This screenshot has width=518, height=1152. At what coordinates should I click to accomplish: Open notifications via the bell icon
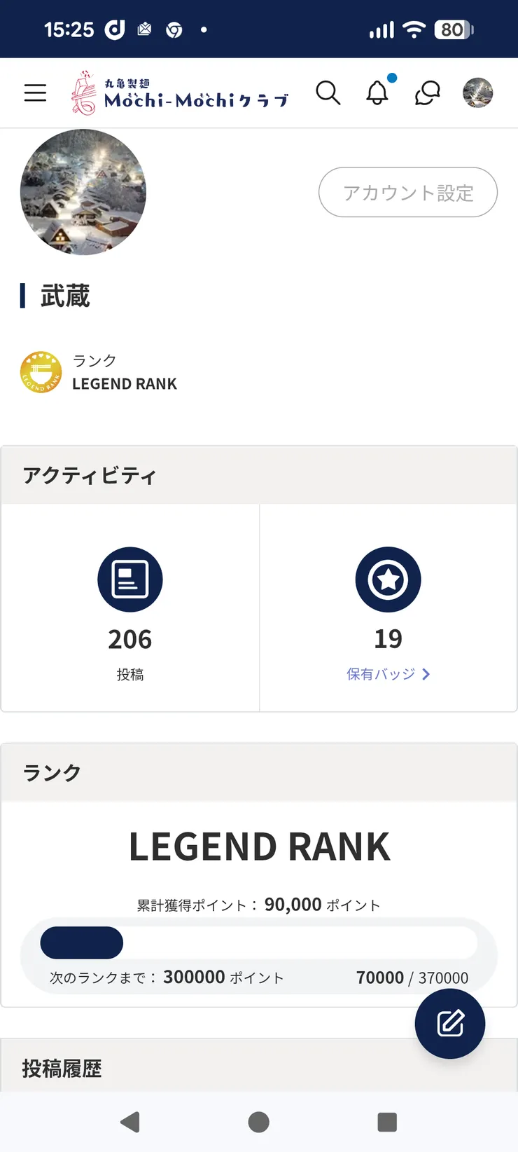tap(377, 93)
